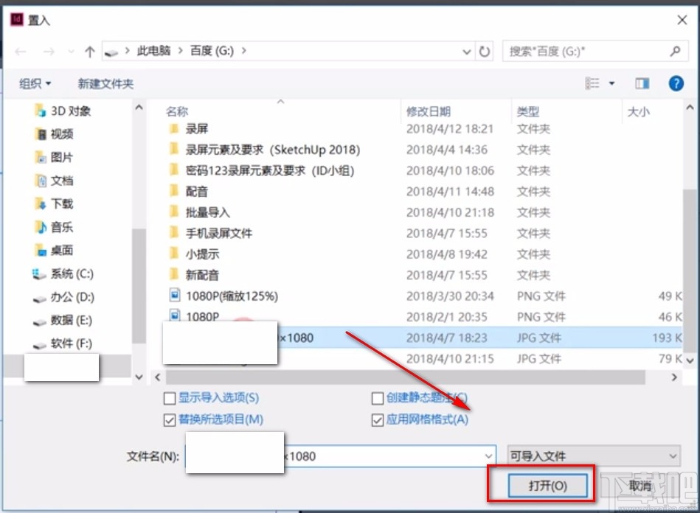This screenshot has width=700, height=513.
Task: Select 图片 in navigation pane
Action: (x=54, y=157)
